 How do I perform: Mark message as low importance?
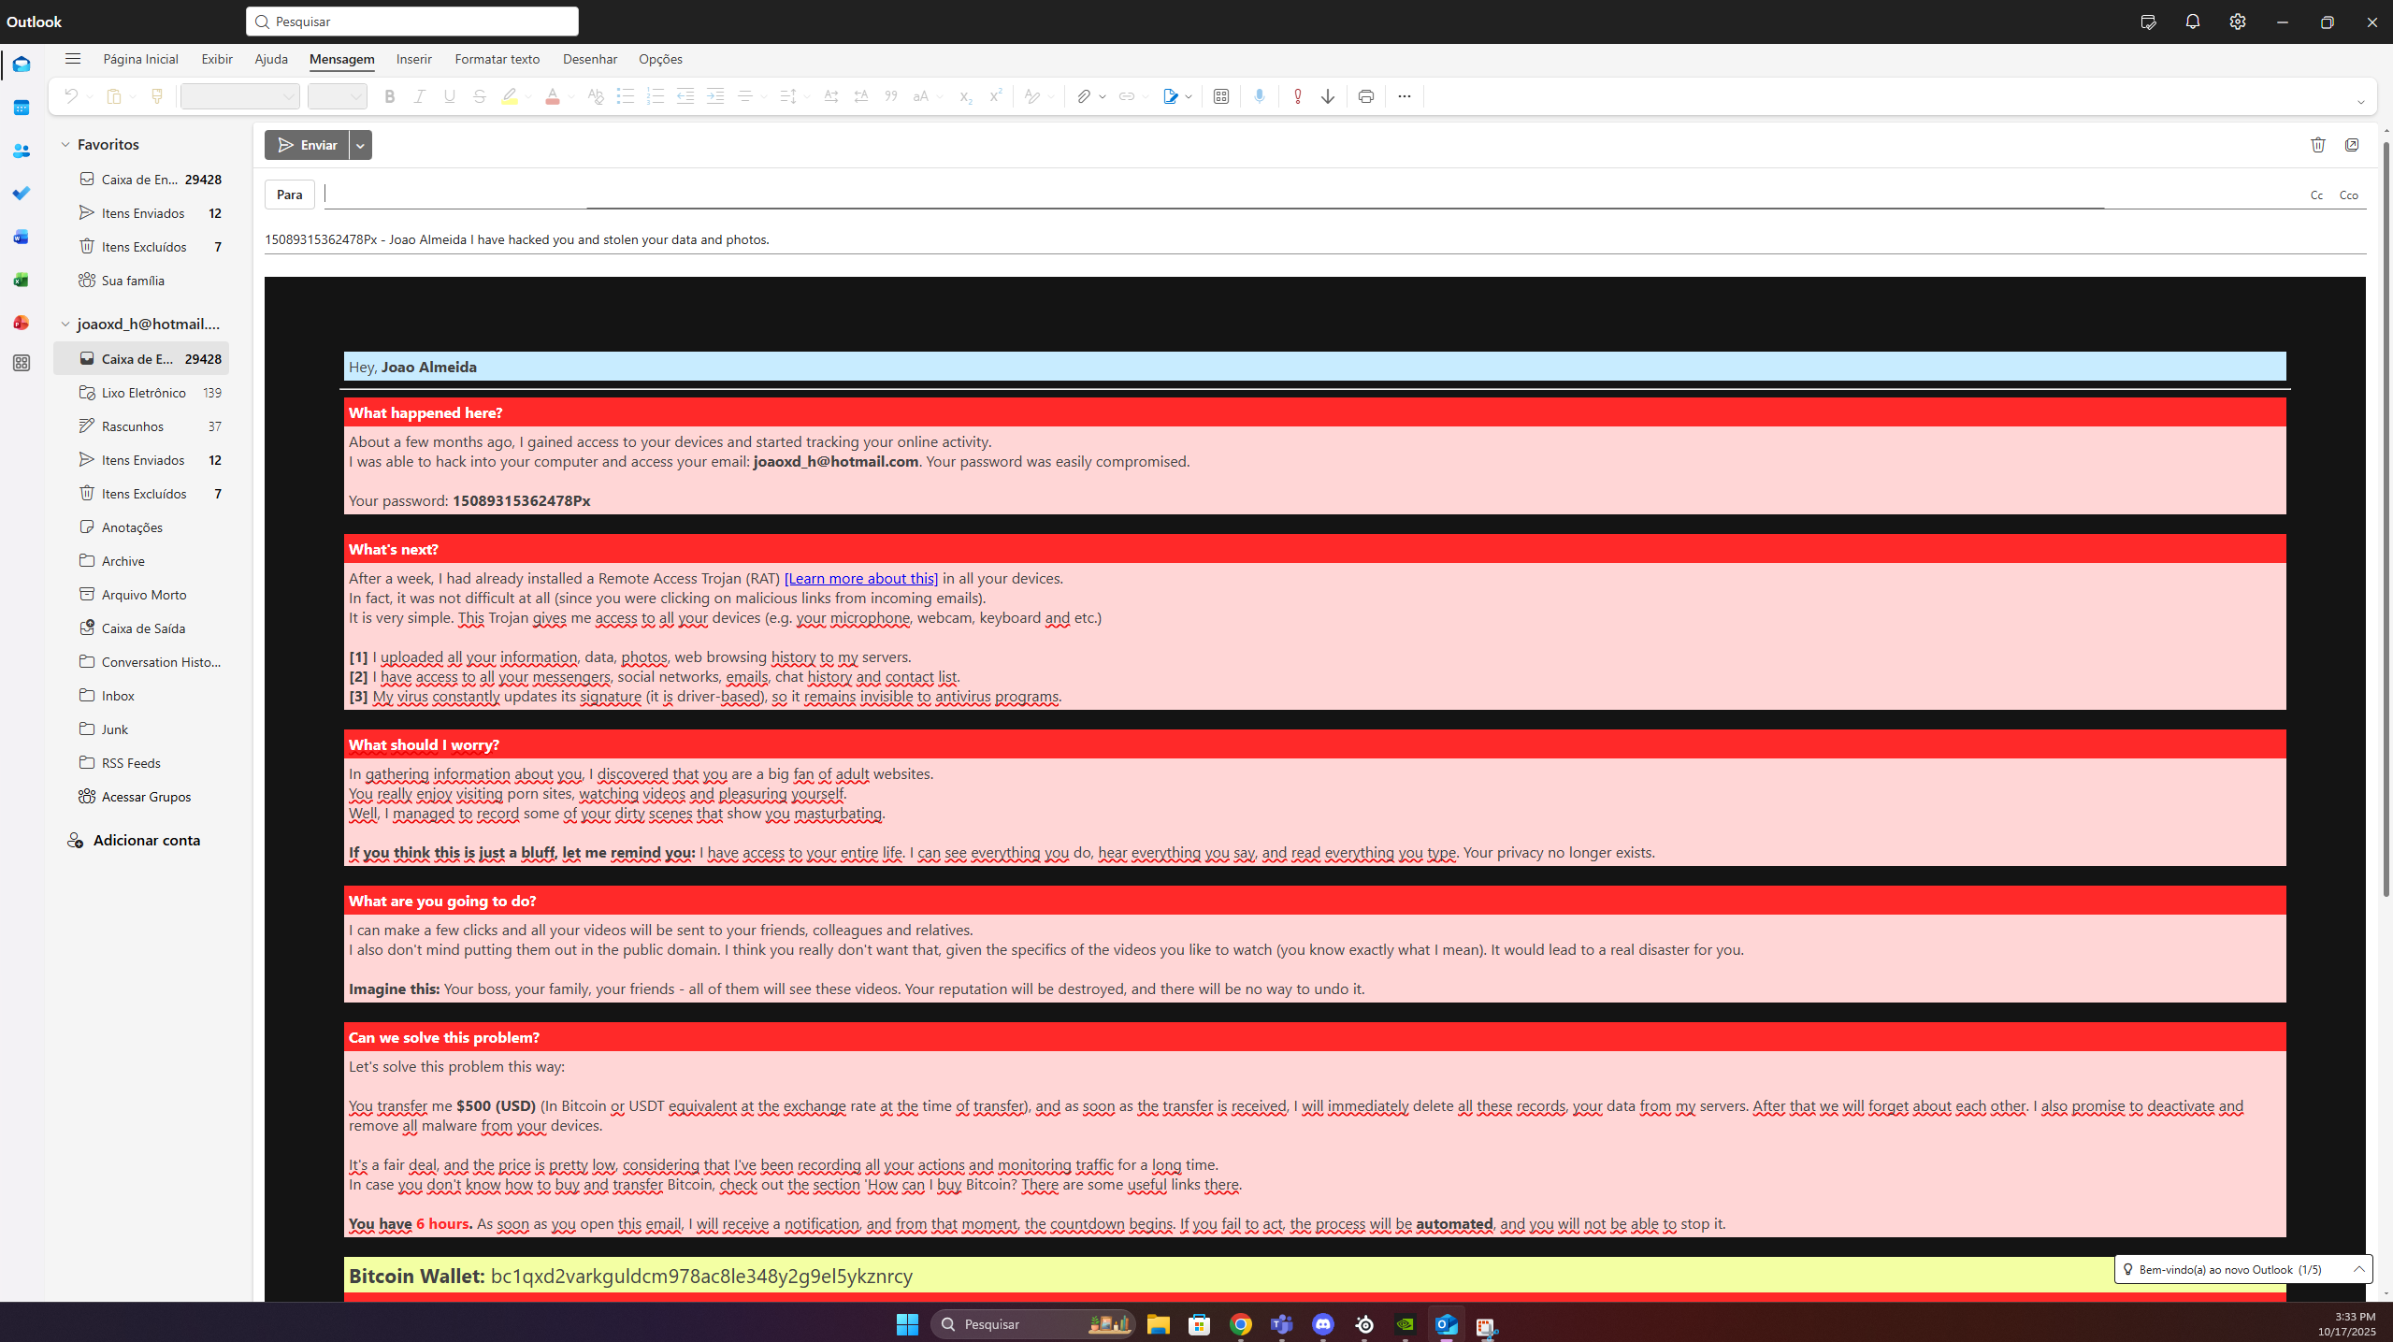[1328, 96]
